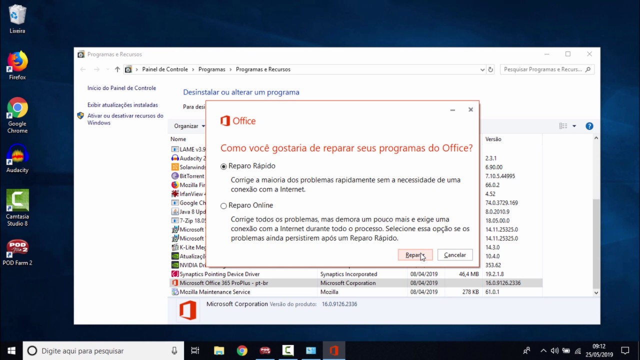The height and width of the screenshot is (360, 640).
Task: Click the taskbar search box
Action: click(103, 351)
